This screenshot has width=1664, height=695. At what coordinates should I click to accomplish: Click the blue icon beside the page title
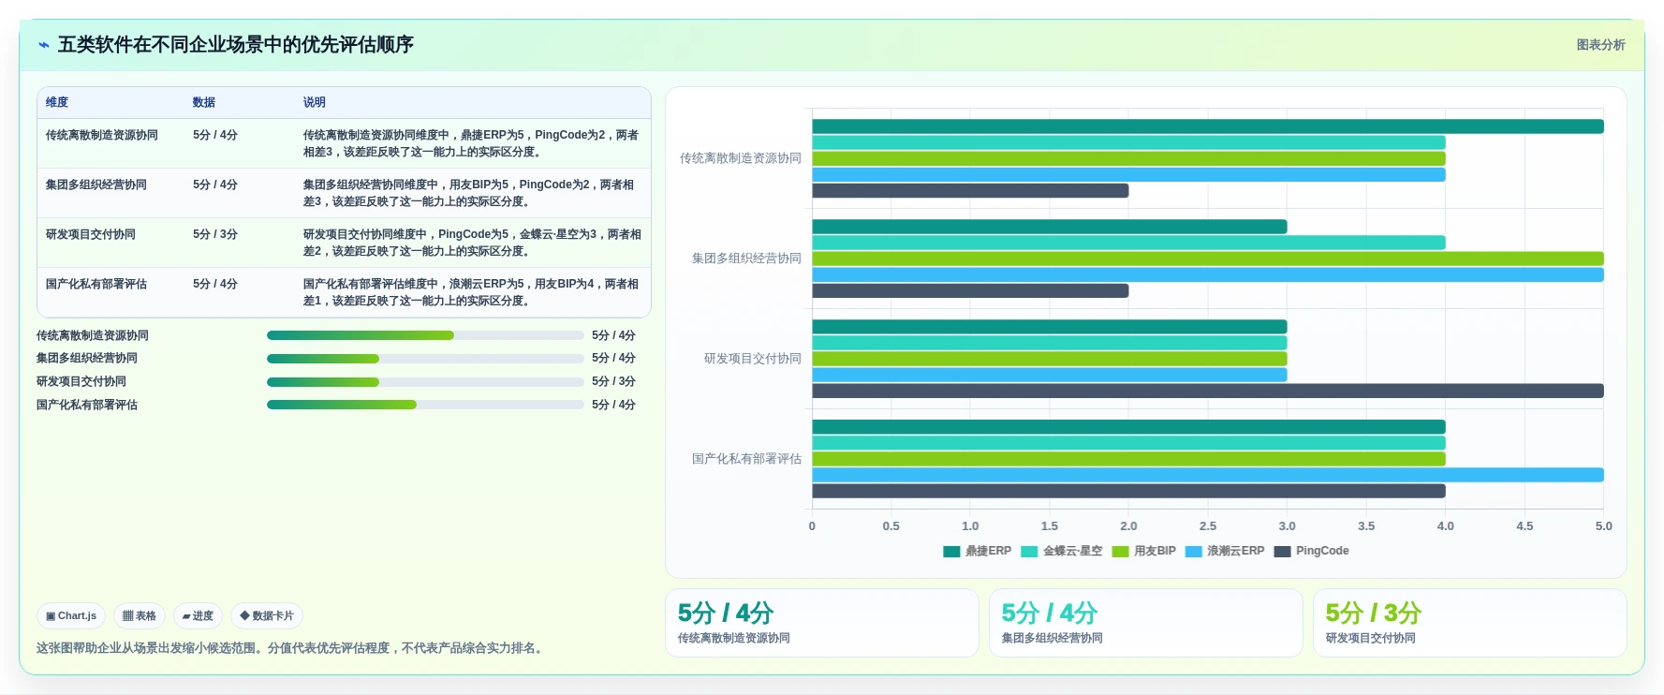pos(43,45)
